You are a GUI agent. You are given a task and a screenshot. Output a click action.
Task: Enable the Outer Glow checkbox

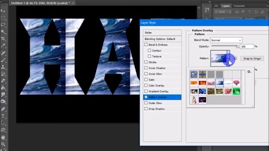coord(146,103)
